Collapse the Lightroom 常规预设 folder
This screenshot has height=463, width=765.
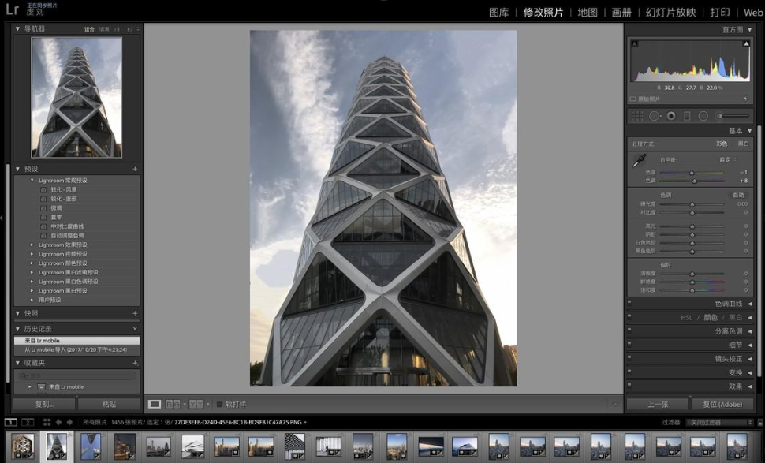32,181
